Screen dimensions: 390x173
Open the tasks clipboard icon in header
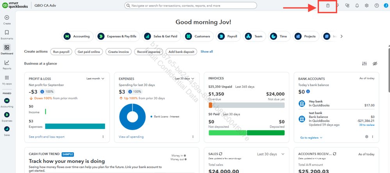click(328, 6)
